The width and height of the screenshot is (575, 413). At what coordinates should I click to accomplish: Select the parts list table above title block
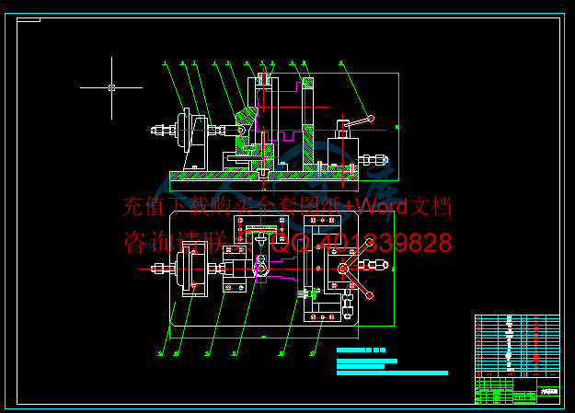coord(517,346)
